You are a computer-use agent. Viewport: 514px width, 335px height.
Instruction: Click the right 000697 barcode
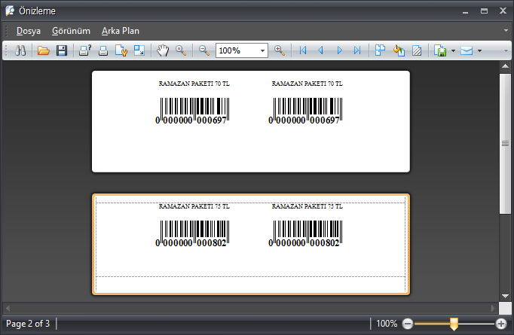coord(305,111)
